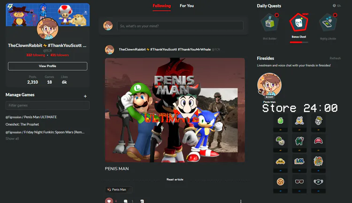Select the sad leafy vegetable sticker
This screenshot has height=203, width=352.
pyautogui.click(x=280, y=141)
